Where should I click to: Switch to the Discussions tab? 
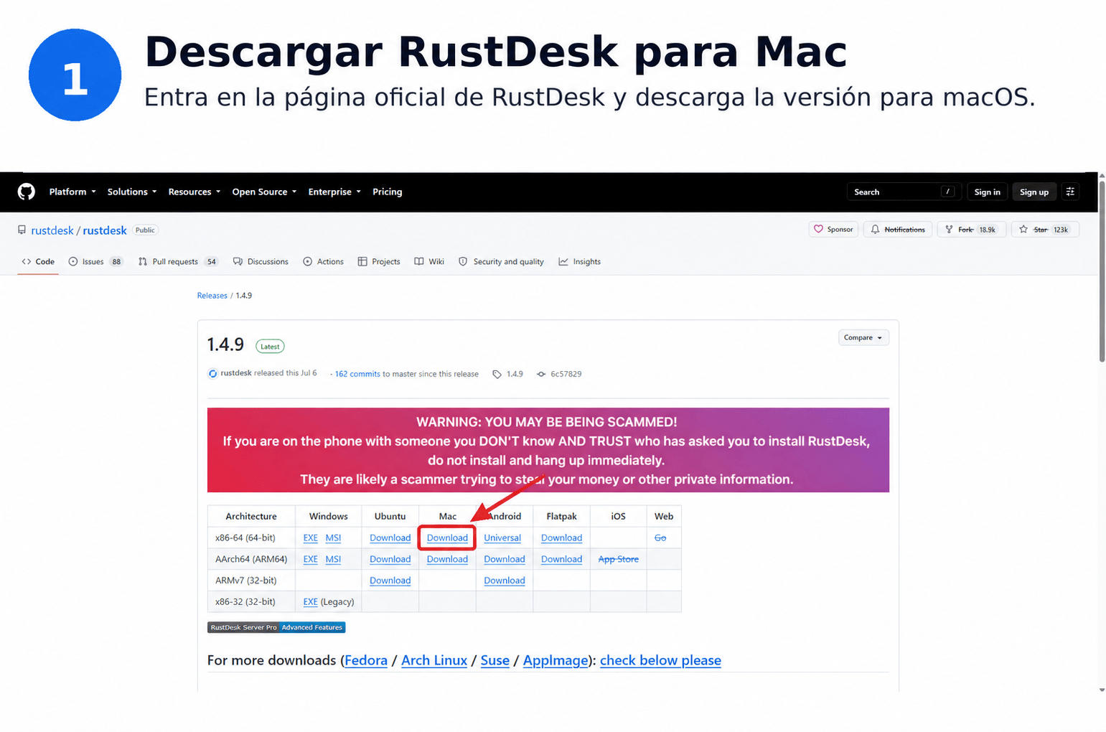261,262
